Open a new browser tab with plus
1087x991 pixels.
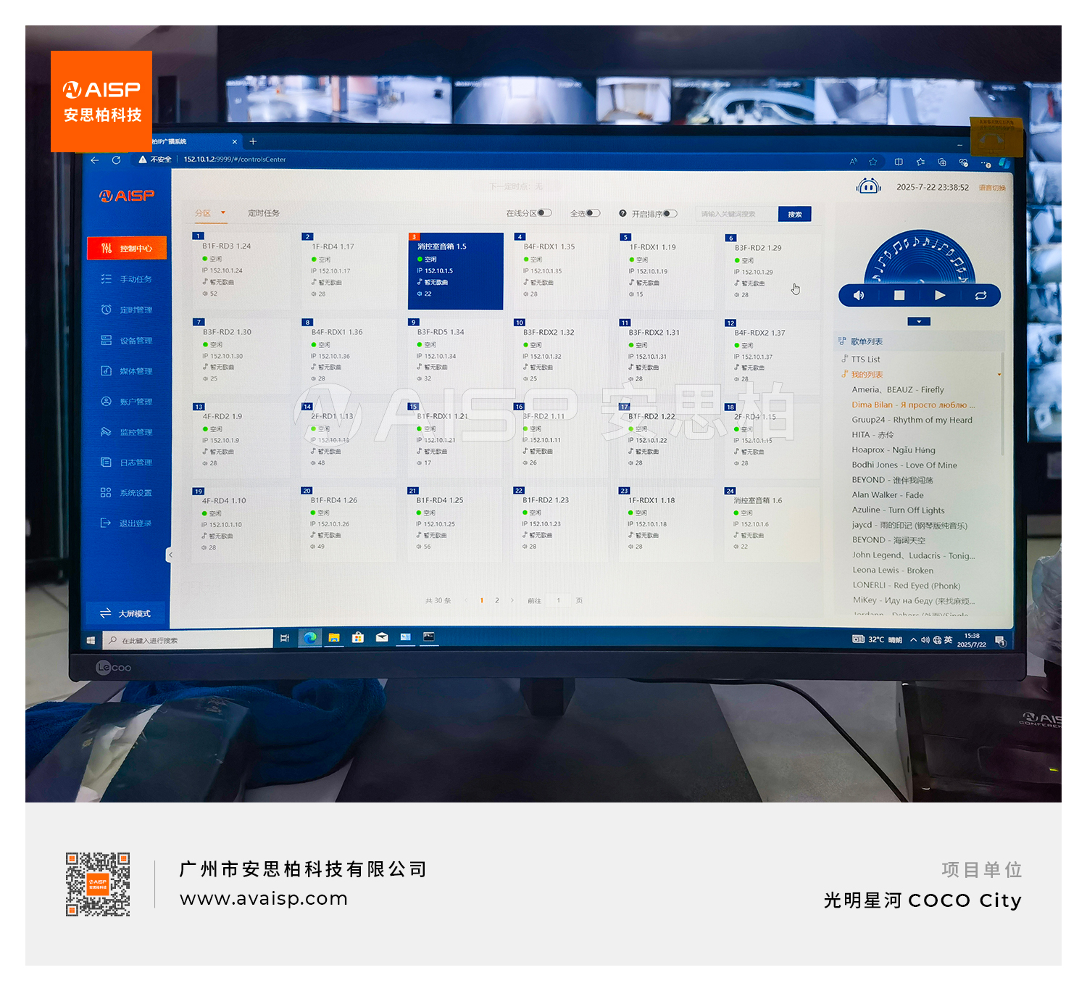pyautogui.click(x=253, y=141)
